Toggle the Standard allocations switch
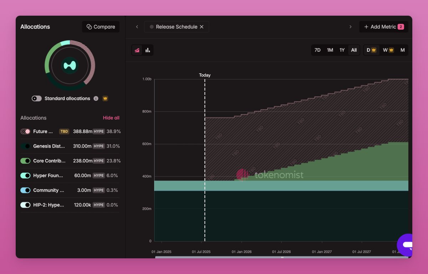 (x=37, y=98)
